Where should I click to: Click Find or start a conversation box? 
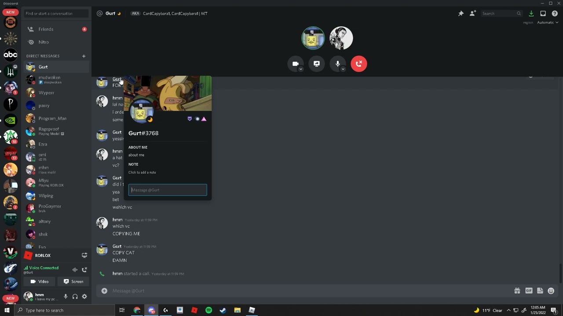[56, 14]
